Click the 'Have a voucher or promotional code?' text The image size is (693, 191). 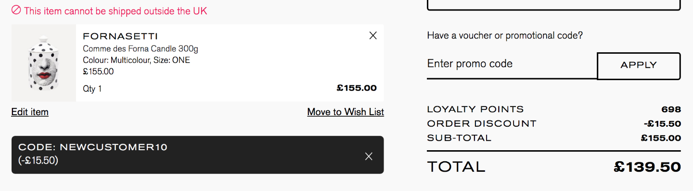click(505, 36)
